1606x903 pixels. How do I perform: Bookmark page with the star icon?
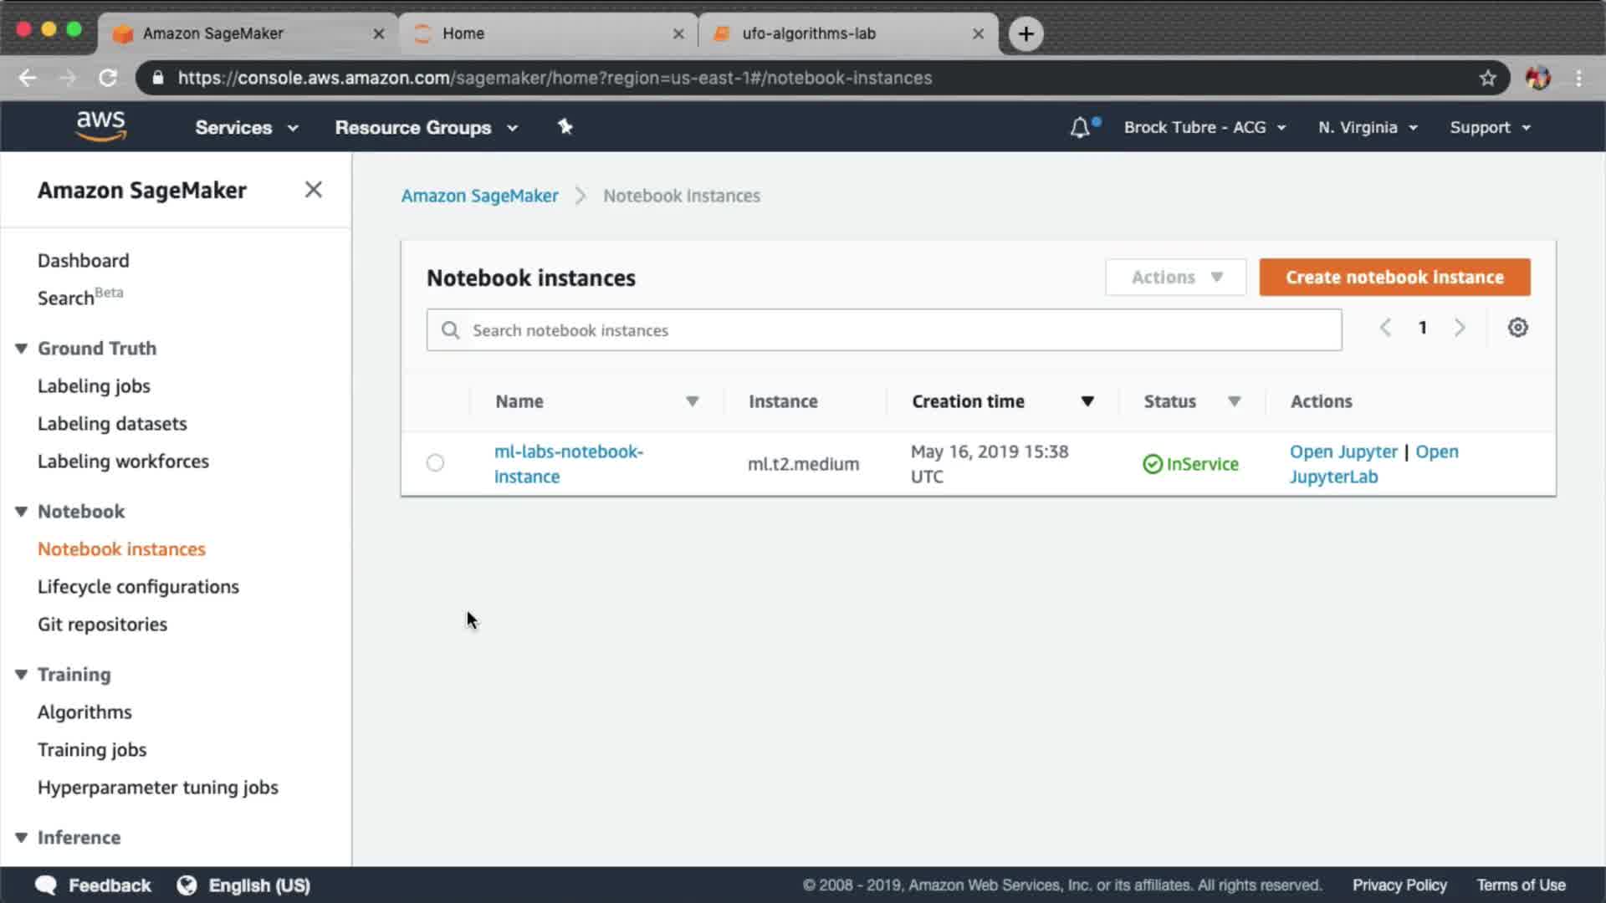(1487, 78)
